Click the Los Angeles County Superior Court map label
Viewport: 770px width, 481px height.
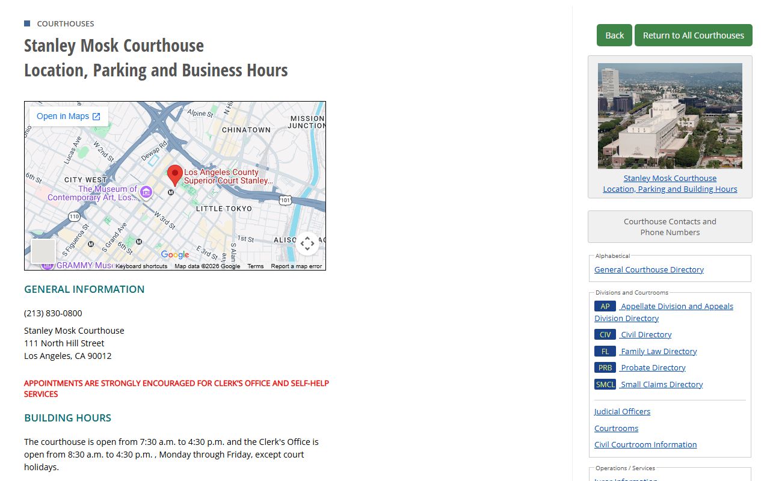click(229, 176)
